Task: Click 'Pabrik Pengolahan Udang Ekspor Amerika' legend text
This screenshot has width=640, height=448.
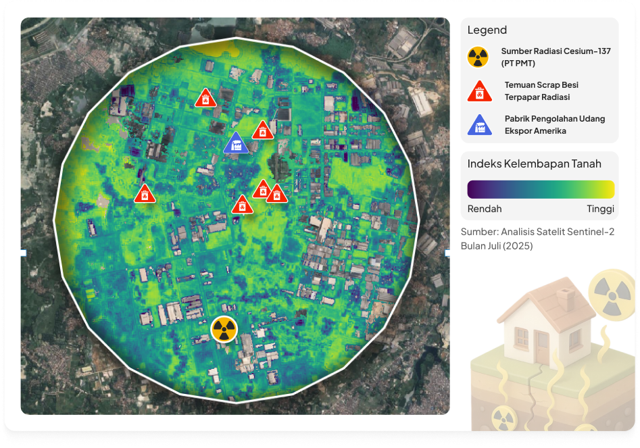Action: 554,124
